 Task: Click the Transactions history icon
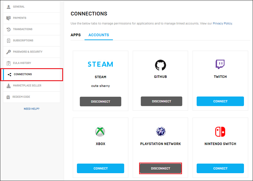(x=8, y=29)
